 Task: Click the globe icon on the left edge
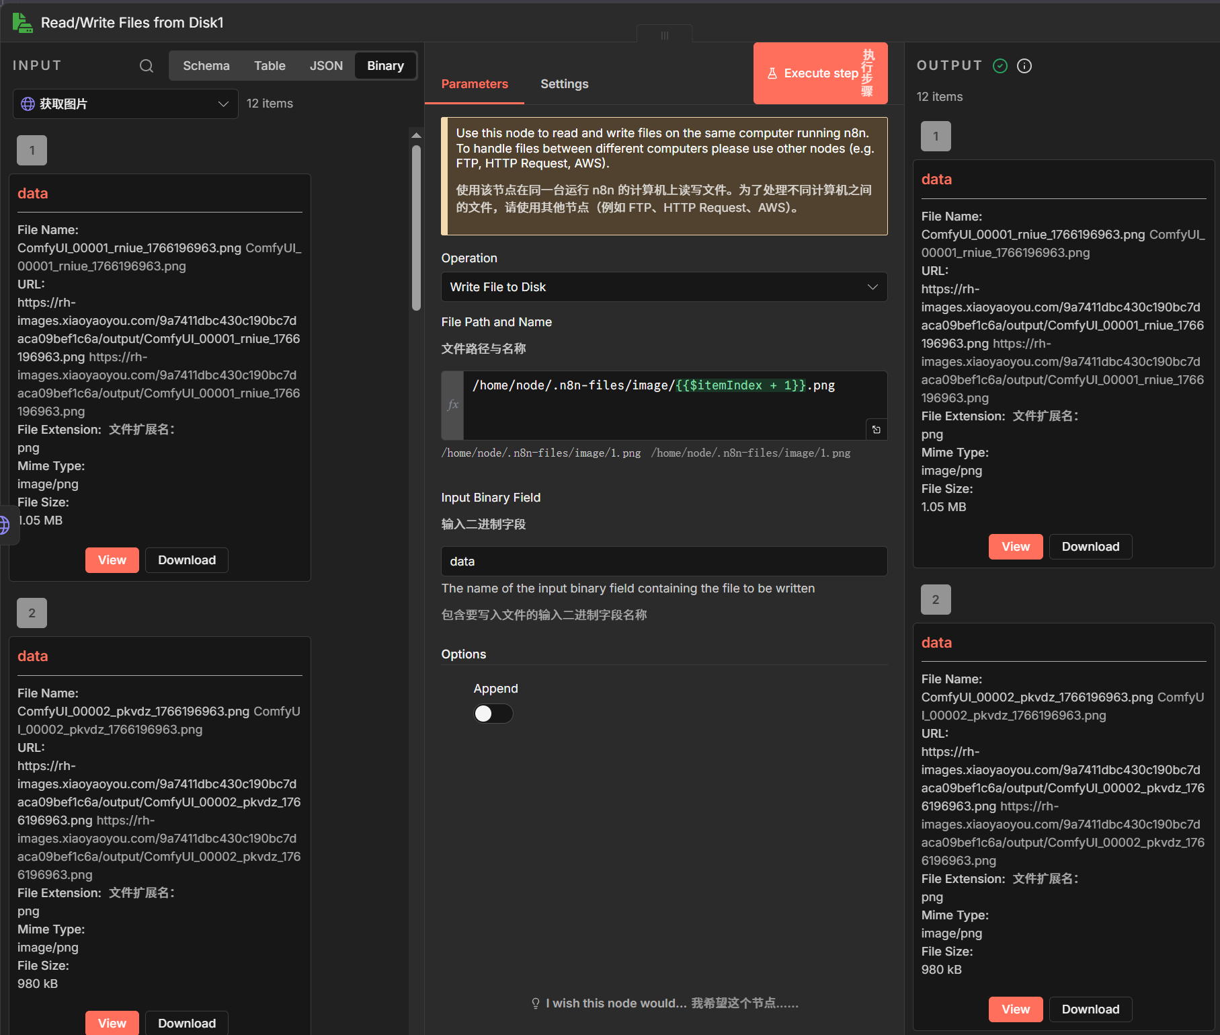4,525
